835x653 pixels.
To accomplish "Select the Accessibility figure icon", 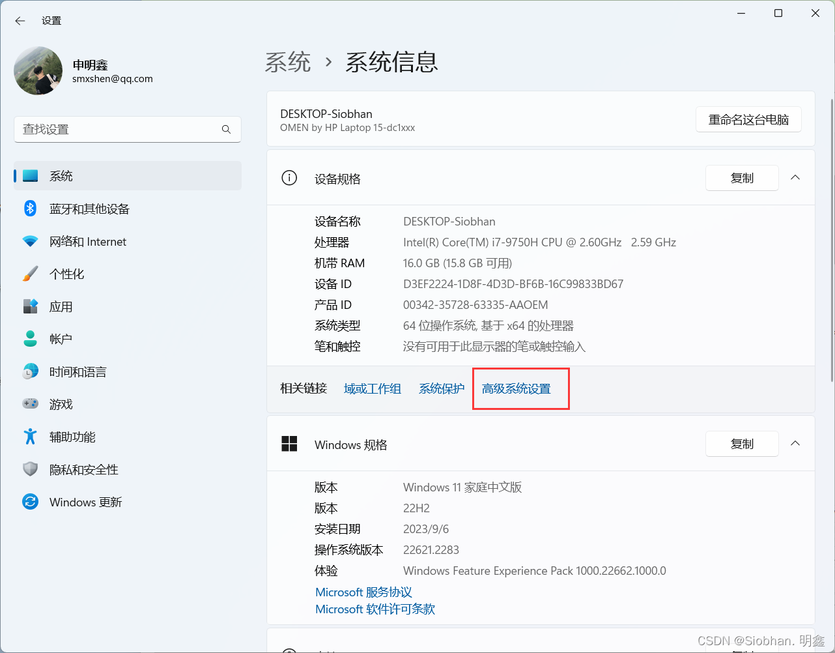I will (x=30, y=437).
